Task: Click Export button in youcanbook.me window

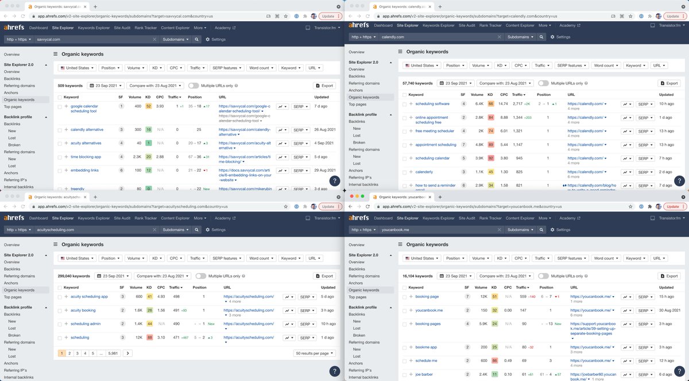Action: pos(669,276)
